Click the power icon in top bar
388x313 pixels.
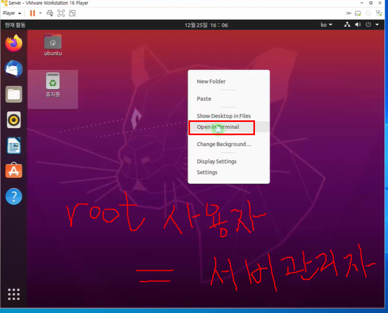[x=368, y=24]
